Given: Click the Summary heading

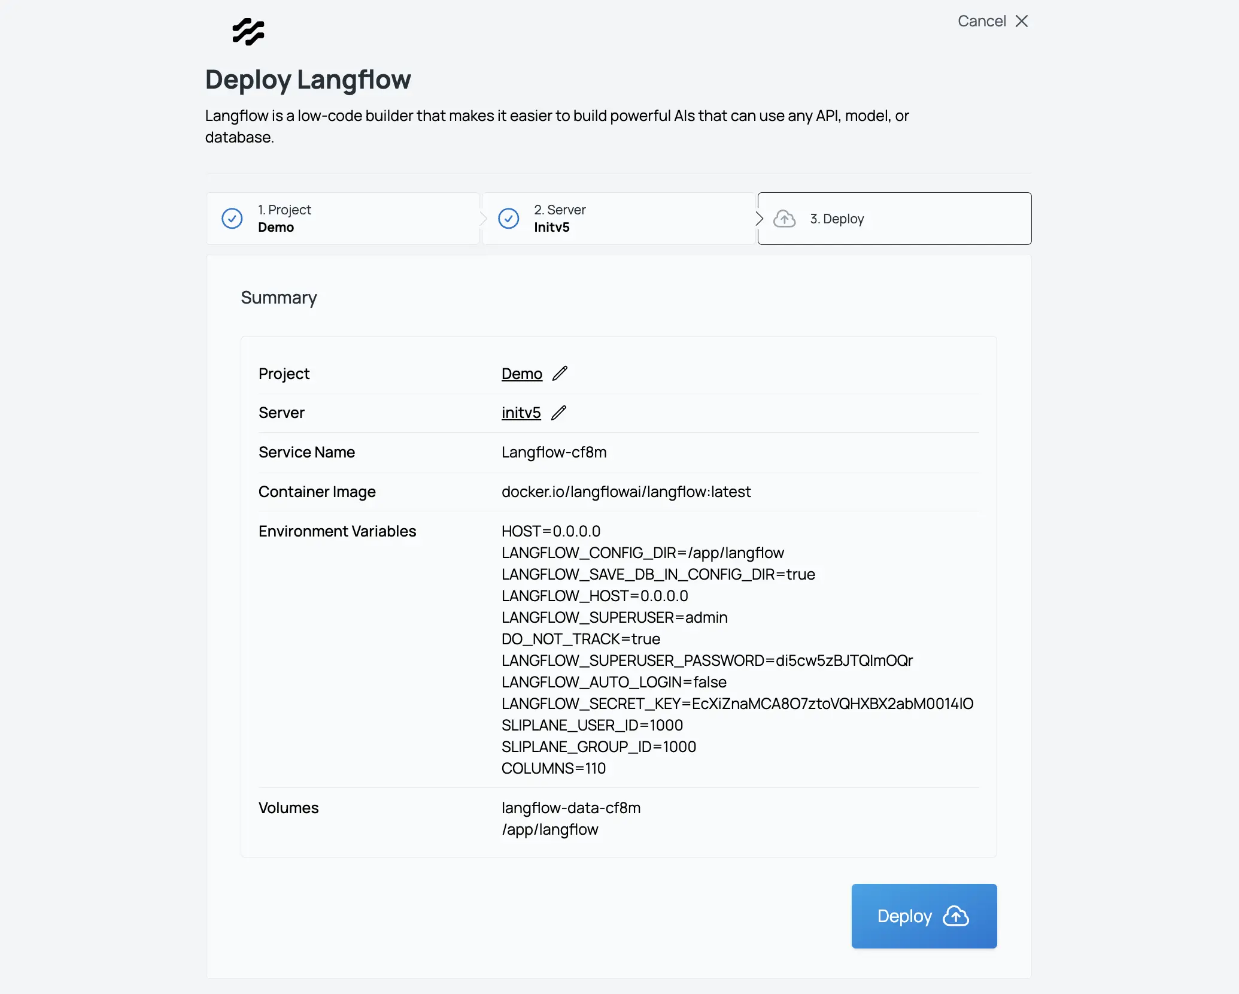Looking at the screenshot, I should click(x=279, y=298).
